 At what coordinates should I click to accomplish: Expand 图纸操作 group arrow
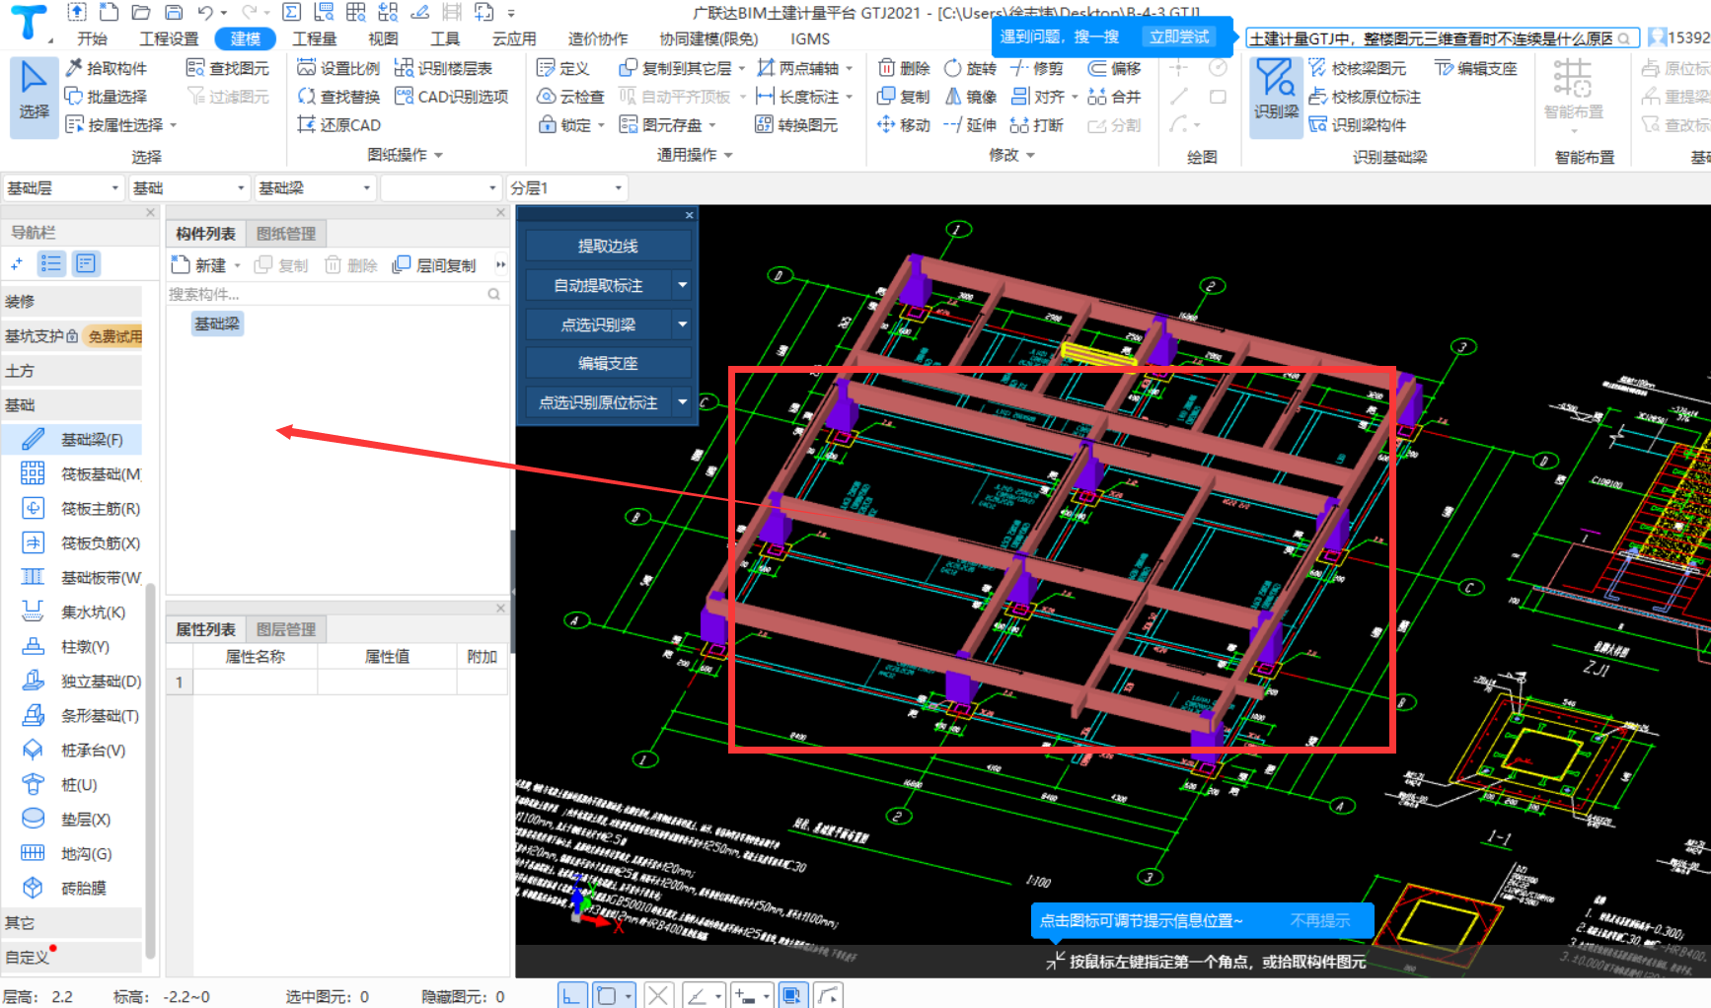tap(438, 155)
